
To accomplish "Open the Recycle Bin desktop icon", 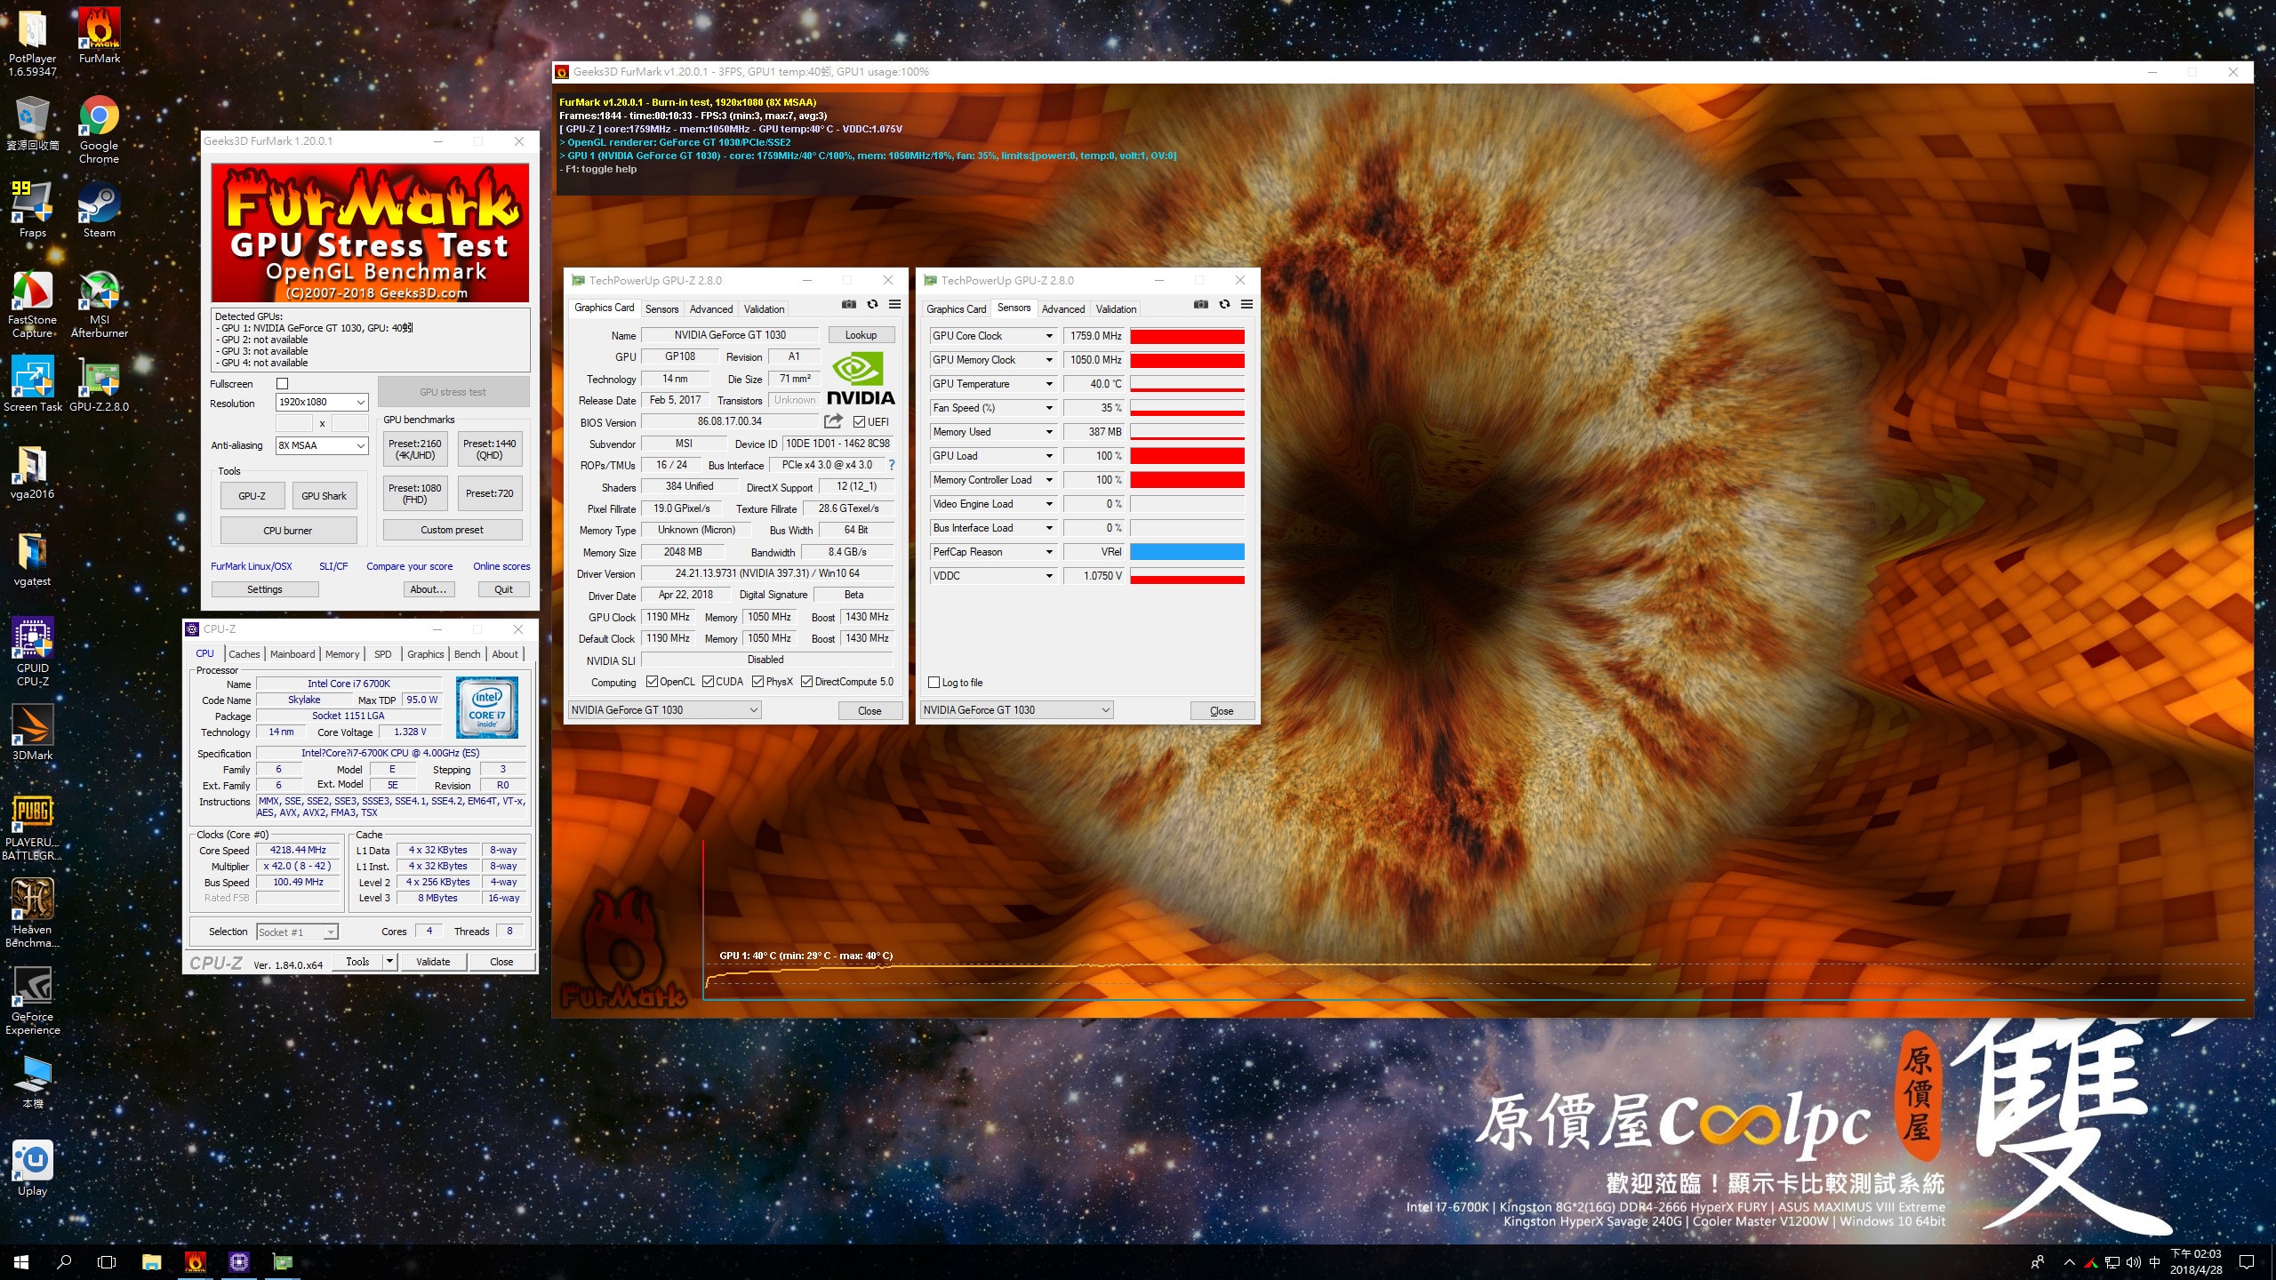I will pyautogui.click(x=33, y=124).
